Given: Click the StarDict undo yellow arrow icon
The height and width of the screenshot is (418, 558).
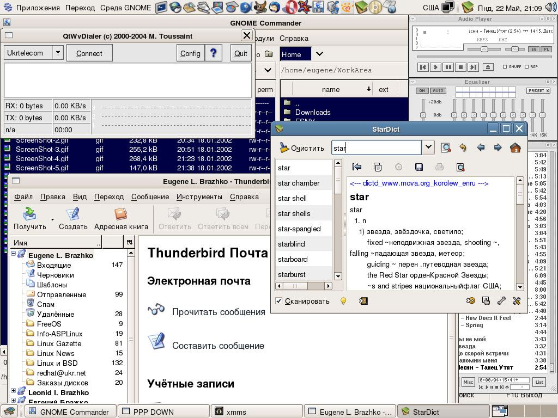Looking at the screenshot, I should [x=463, y=148].
